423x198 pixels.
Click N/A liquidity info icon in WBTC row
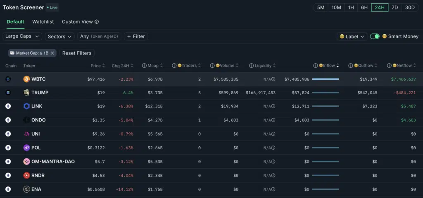coord(273,79)
